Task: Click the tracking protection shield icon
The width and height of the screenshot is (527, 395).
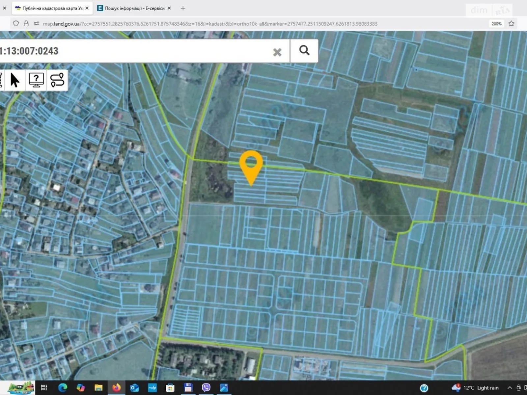Action: [16, 24]
